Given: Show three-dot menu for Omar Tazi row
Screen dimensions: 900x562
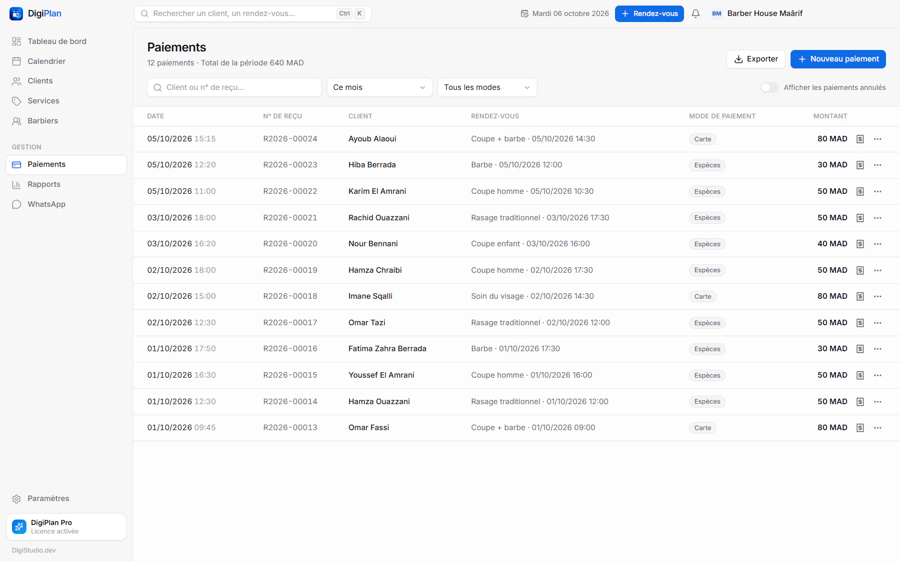Looking at the screenshot, I should (x=877, y=323).
